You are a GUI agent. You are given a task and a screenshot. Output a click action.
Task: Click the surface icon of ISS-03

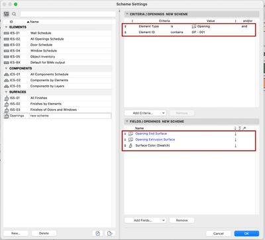pyautogui.click(x=7, y=110)
